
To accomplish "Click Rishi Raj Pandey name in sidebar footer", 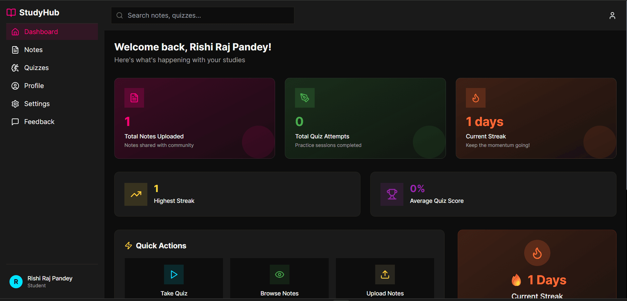I will tap(50, 278).
